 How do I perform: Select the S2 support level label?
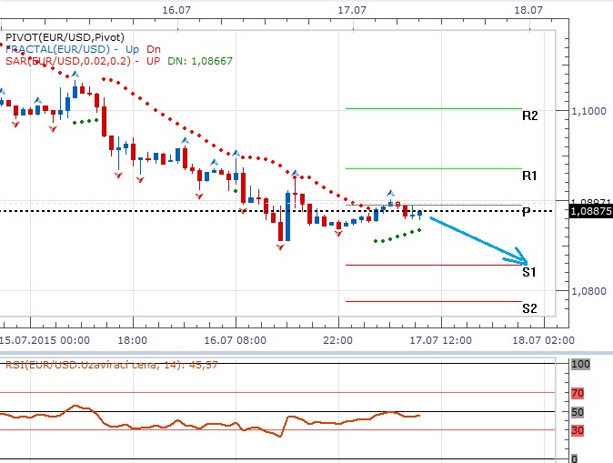point(529,308)
